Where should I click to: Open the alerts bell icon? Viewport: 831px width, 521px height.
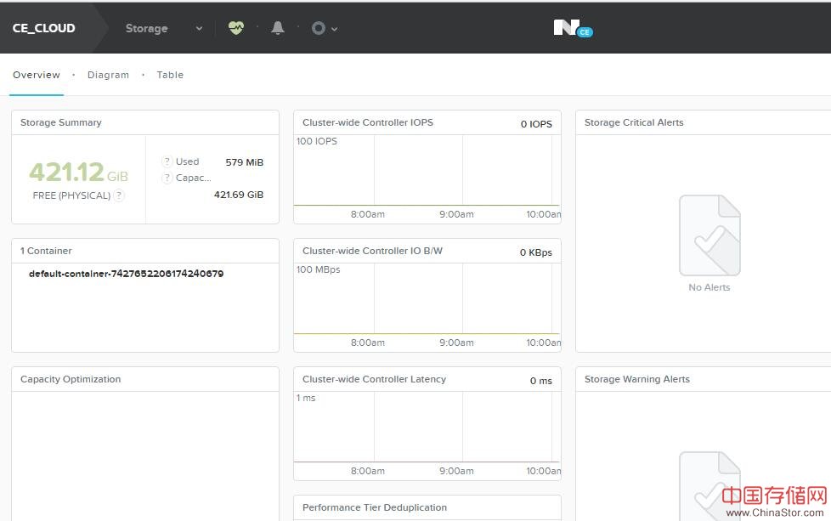pyautogui.click(x=278, y=28)
